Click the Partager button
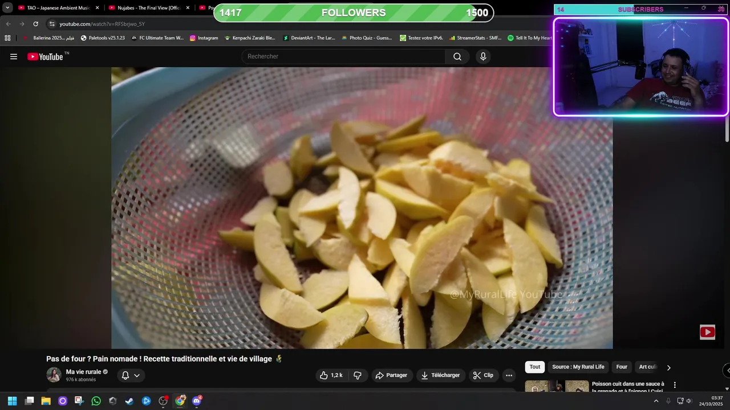730x410 pixels. coord(391,375)
